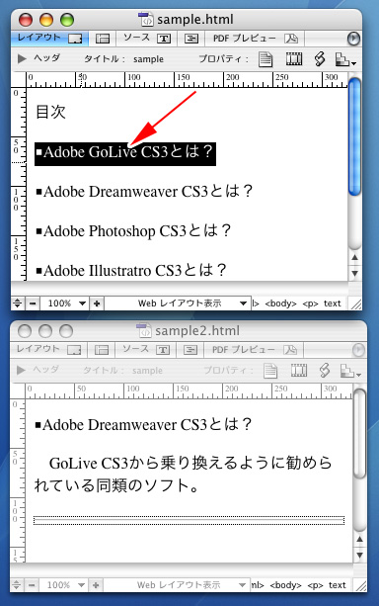Open the outline editor tab icon in sample.html
The width and height of the screenshot is (379, 606).
click(x=191, y=39)
